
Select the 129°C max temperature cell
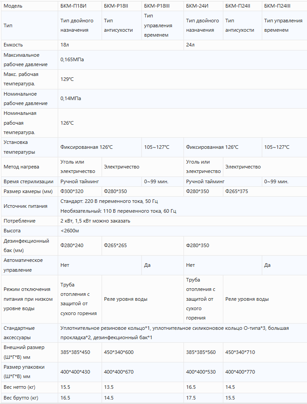[67, 79]
